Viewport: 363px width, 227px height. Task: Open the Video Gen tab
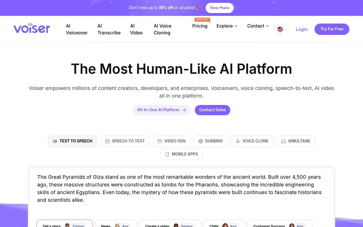coord(172,141)
